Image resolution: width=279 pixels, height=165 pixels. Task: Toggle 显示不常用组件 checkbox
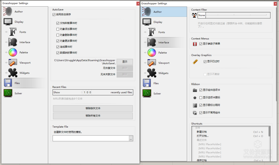201,113
